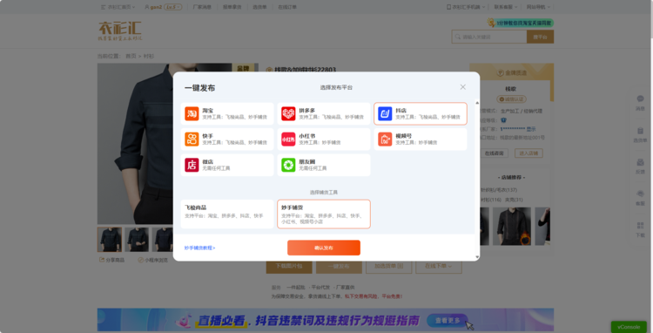Select the 小红书 platform card

pos(324,139)
